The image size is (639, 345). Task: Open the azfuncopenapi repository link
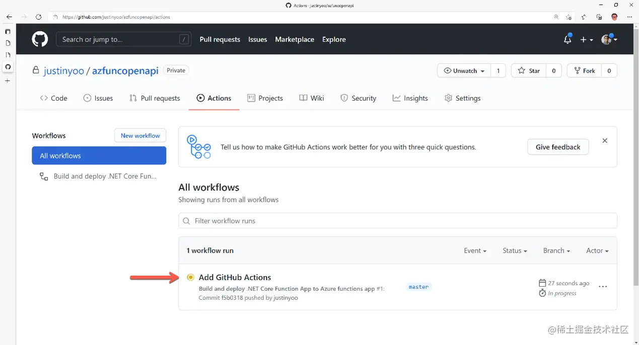[125, 70]
